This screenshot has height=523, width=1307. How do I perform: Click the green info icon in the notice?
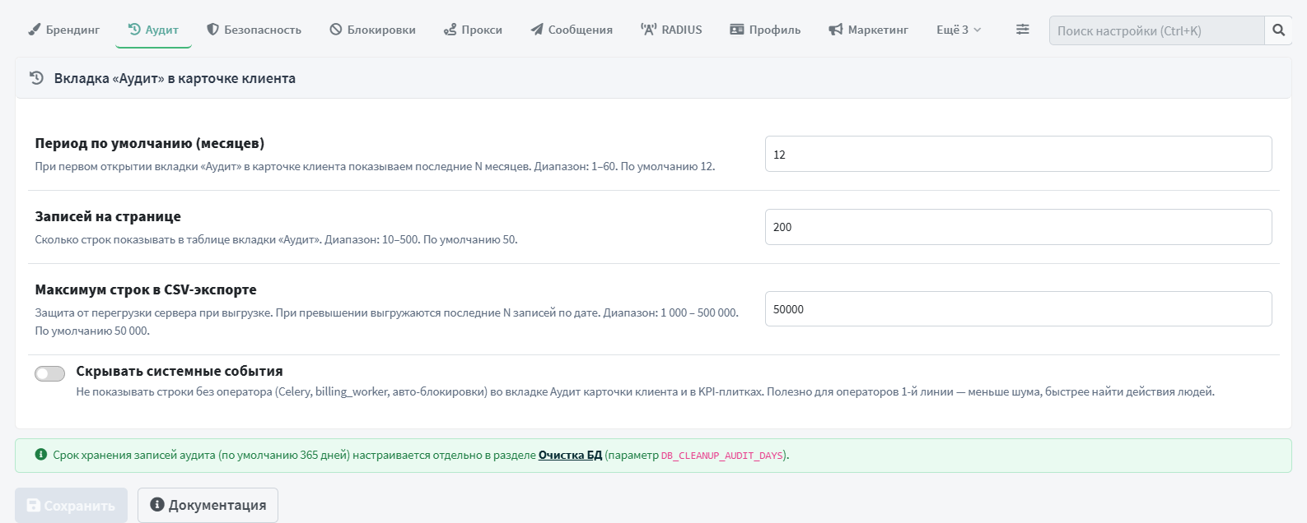41,454
